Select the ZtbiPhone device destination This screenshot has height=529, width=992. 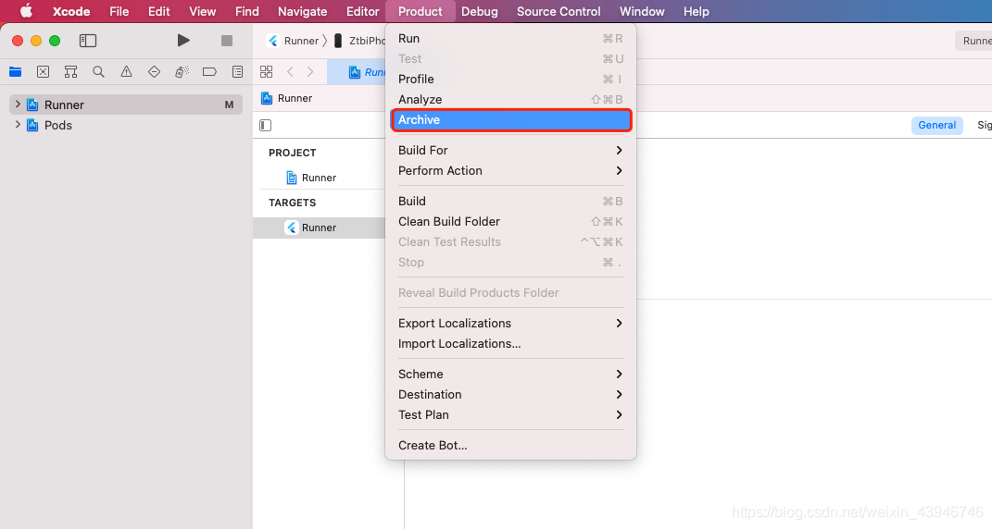pyautogui.click(x=360, y=41)
